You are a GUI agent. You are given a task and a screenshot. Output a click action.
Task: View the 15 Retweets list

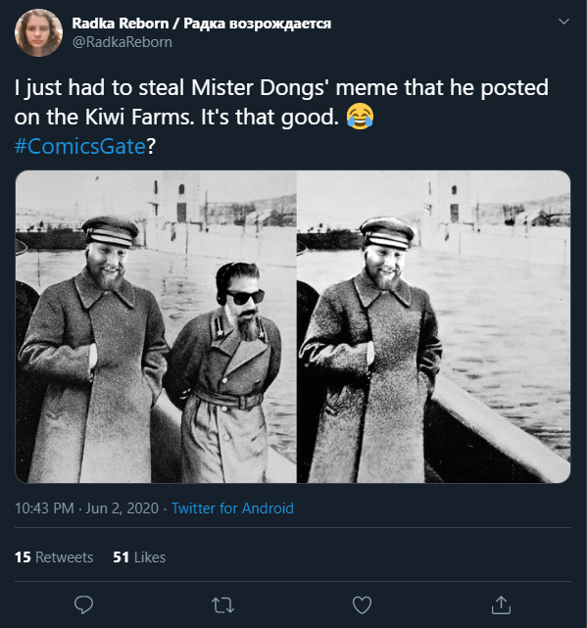point(54,557)
